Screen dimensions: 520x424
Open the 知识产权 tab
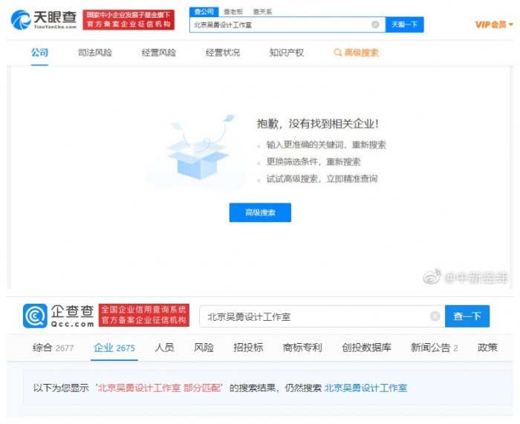click(x=287, y=53)
